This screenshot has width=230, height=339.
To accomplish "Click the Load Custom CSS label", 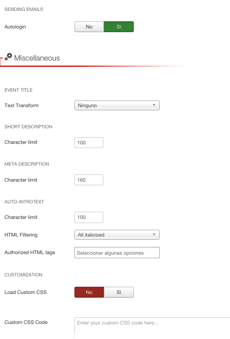I will 25,292.
